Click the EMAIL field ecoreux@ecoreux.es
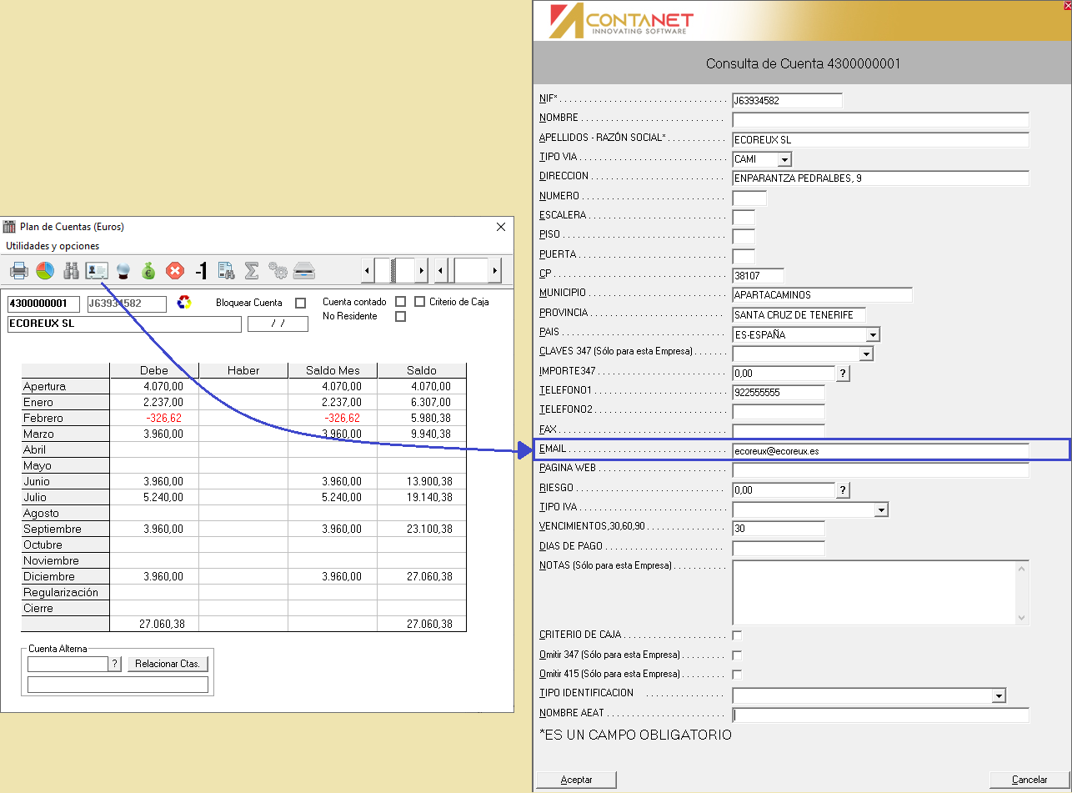 [880, 451]
